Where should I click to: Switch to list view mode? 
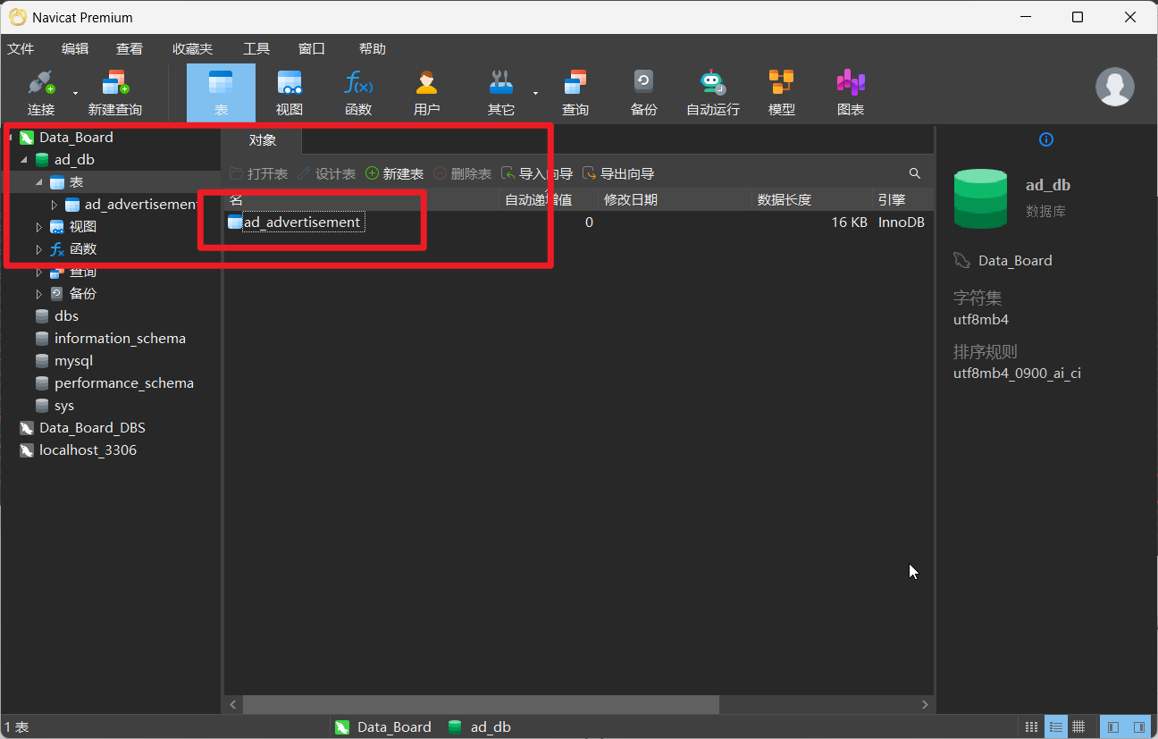tap(1055, 727)
